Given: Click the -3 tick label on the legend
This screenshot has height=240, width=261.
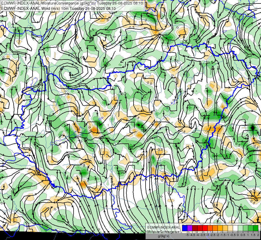Looking at the screenshot, I should click(208, 235).
